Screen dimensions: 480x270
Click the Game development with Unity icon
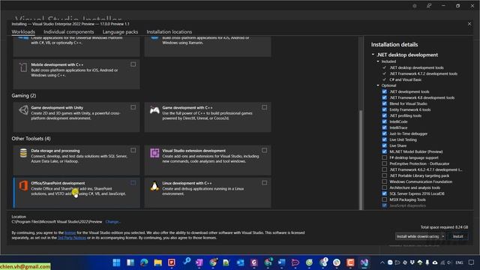[x=23, y=110]
